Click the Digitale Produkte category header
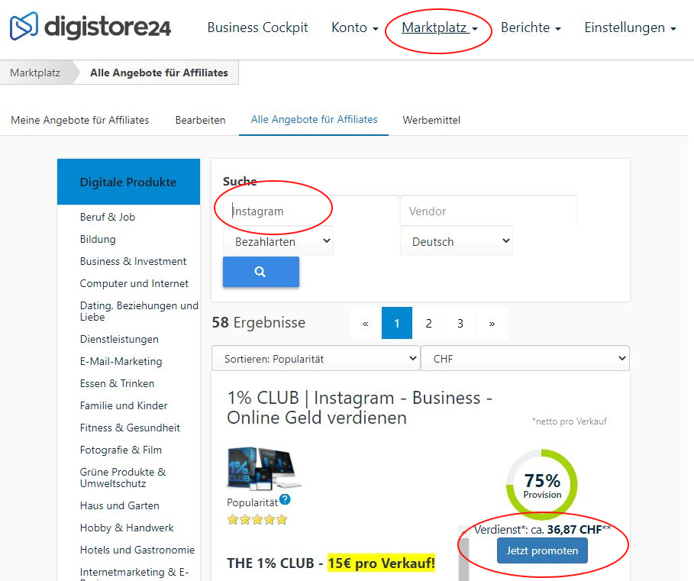The height and width of the screenshot is (581, 694). point(128,182)
